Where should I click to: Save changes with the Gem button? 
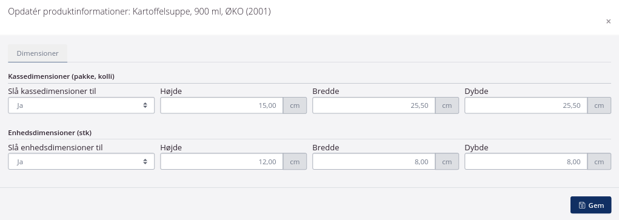coord(591,205)
